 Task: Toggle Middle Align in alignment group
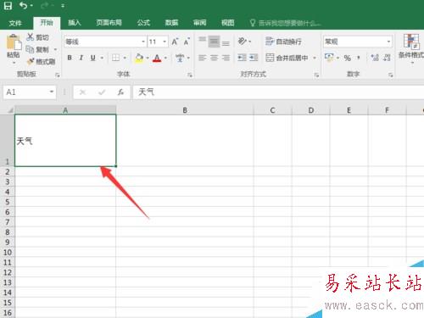point(214,42)
